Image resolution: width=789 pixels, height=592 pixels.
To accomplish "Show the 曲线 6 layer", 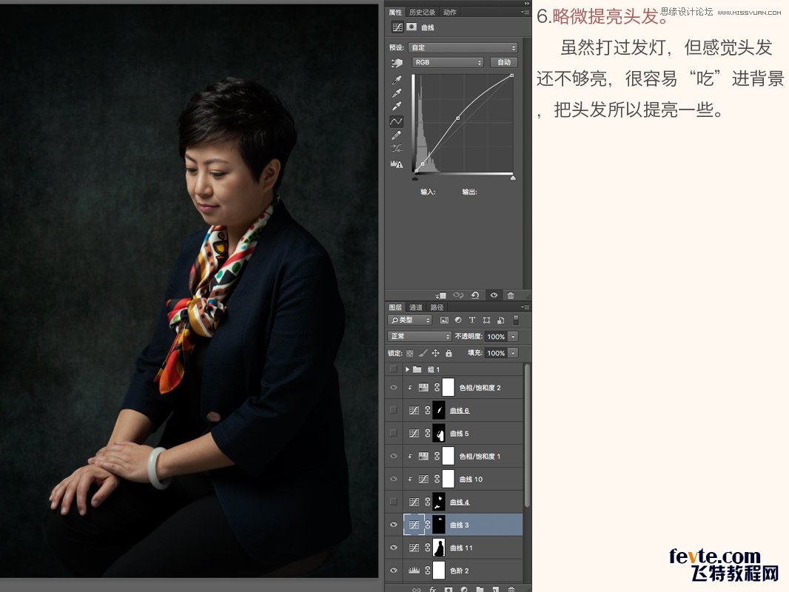I will (394, 410).
